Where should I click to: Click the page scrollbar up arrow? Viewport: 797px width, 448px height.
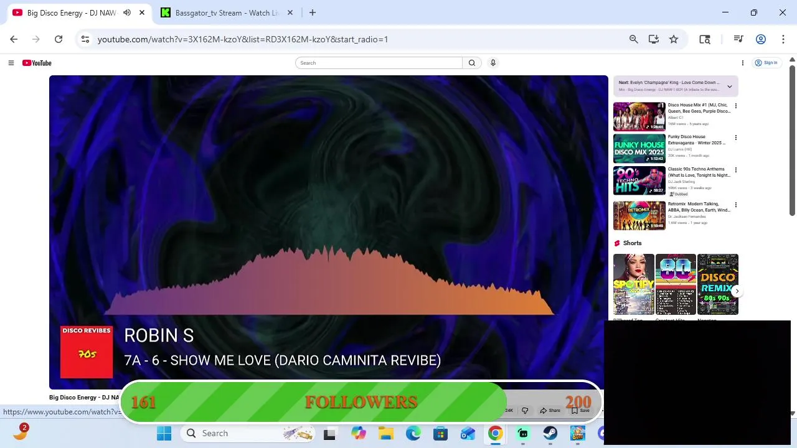pos(792,60)
